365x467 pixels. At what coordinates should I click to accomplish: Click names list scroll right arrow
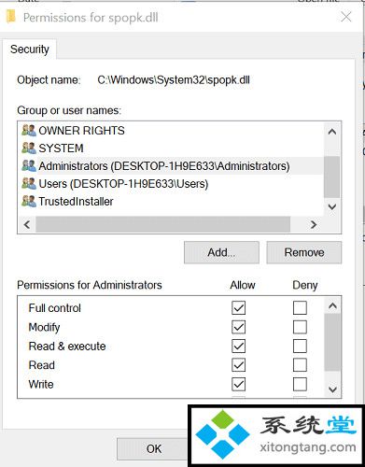[314, 224]
